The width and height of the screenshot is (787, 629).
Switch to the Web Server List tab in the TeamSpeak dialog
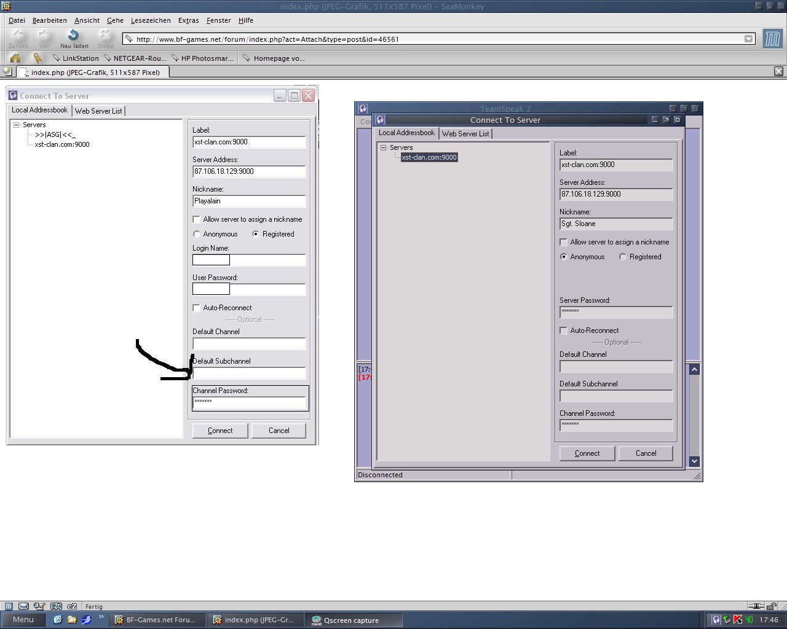[465, 133]
